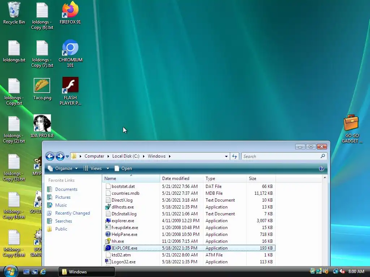Expand the address bar history dropdown
The height and width of the screenshot is (277, 370).
click(x=226, y=157)
